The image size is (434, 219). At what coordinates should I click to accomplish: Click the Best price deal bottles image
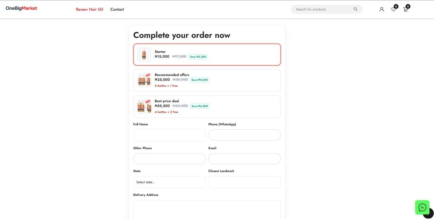144,106
